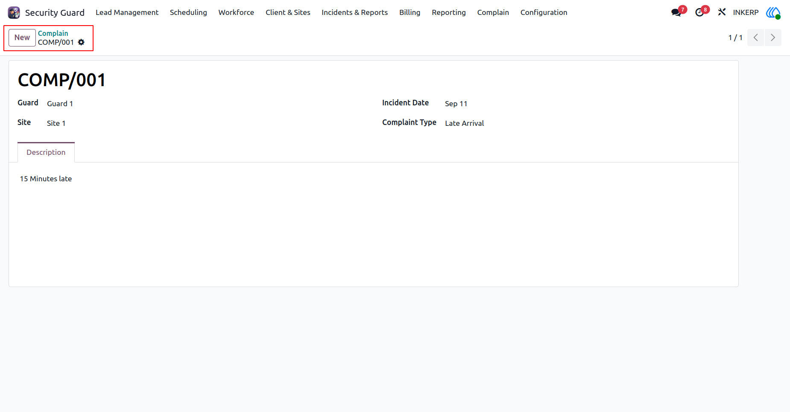Image resolution: width=790 pixels, height=412 pixels.
Task: Open the activities clock icon
Action: (699, 12)
